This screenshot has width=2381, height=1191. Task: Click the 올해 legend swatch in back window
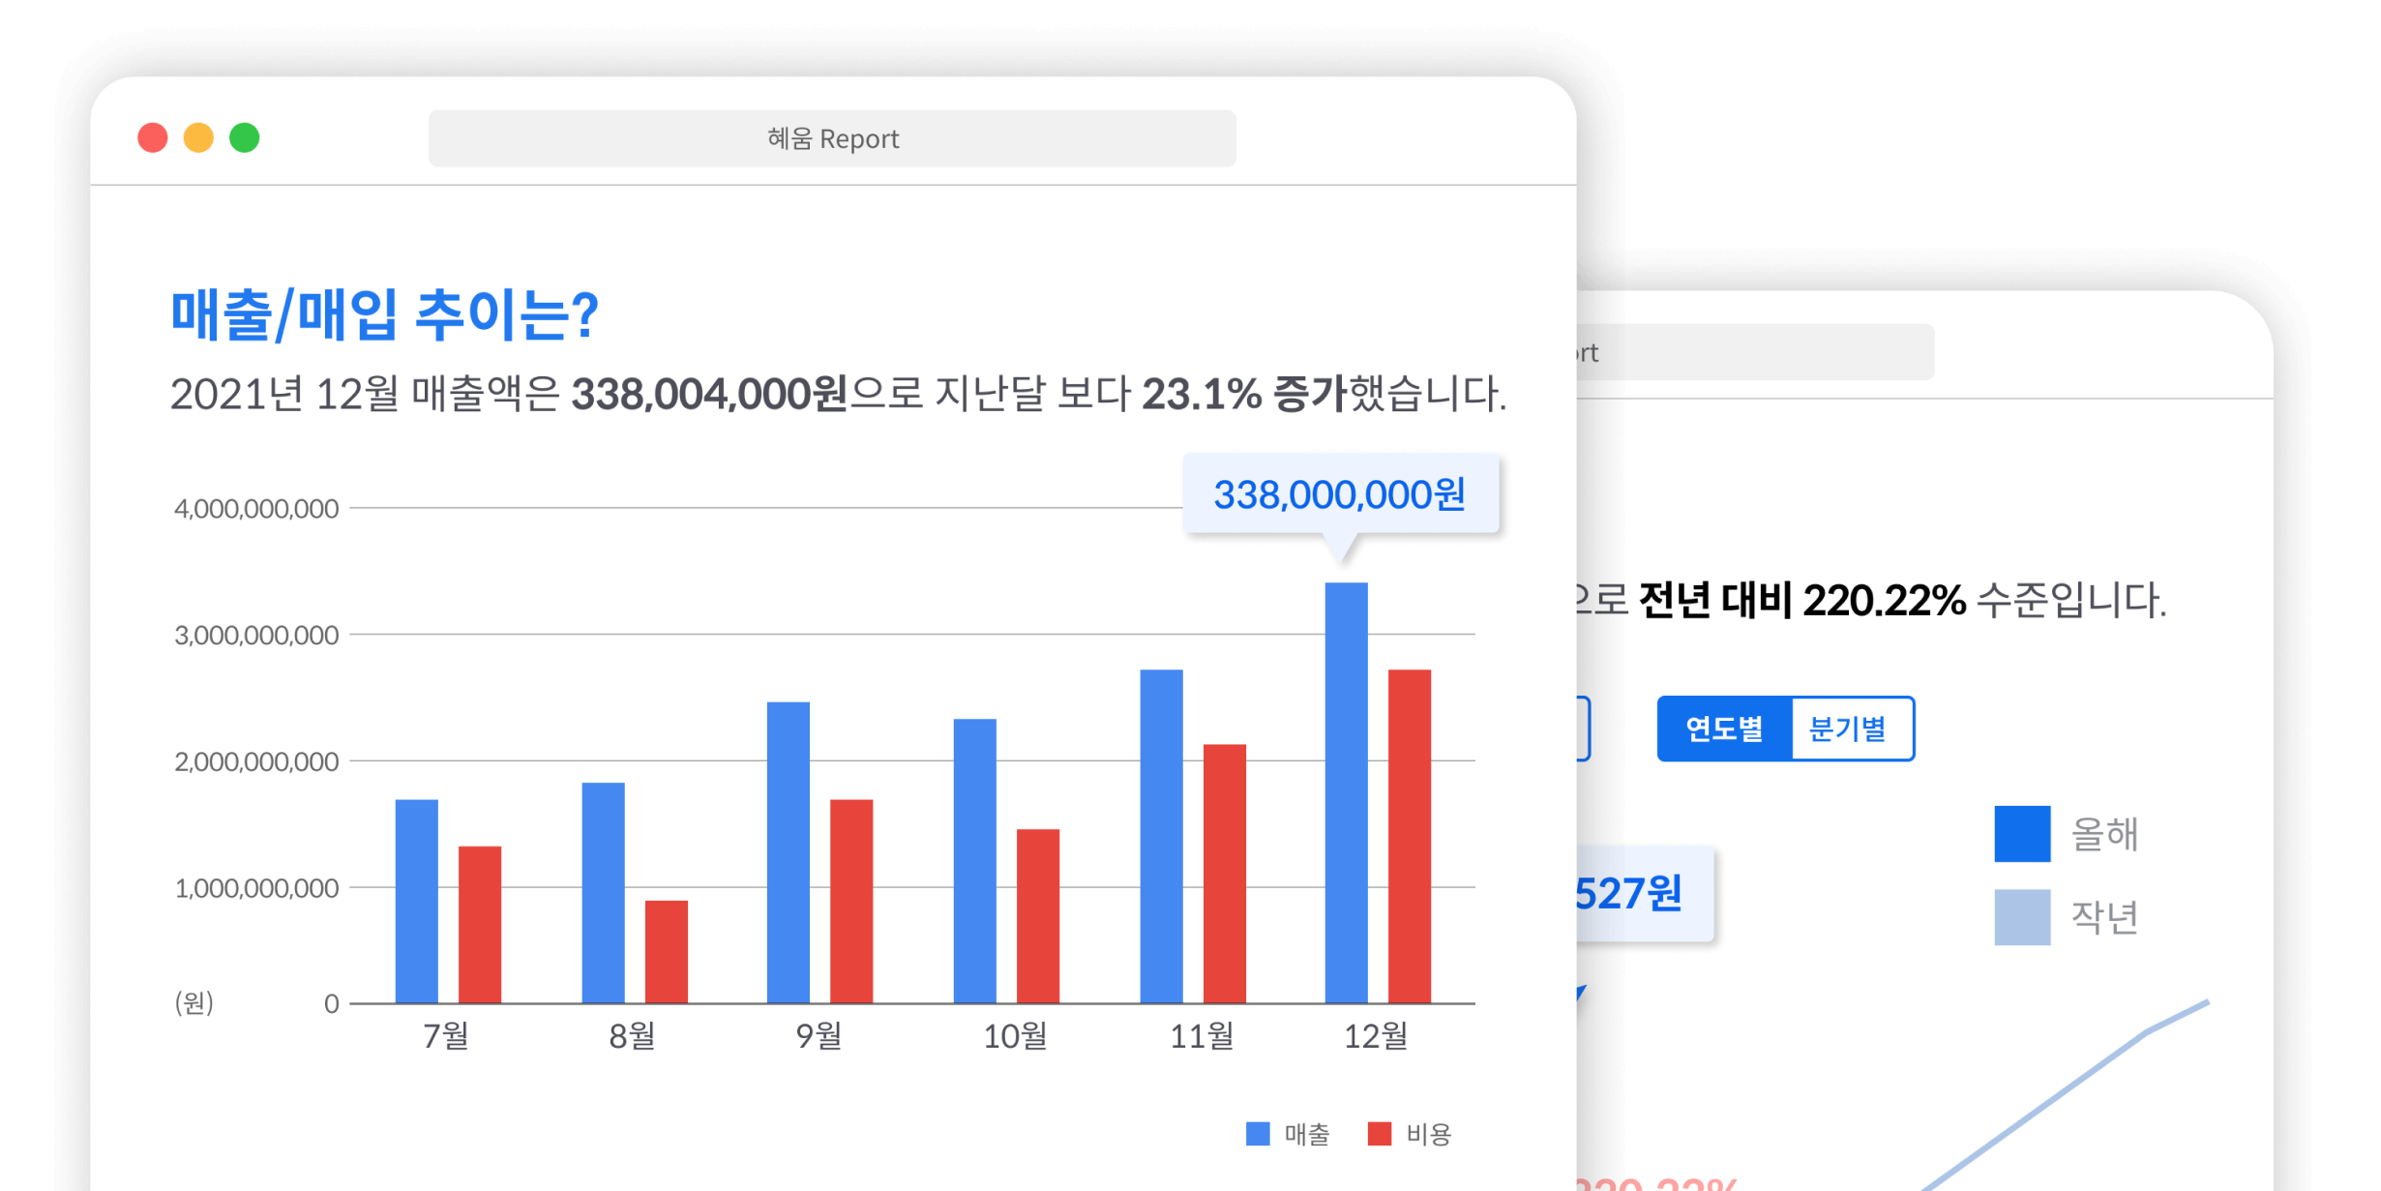coord(2022,834)
